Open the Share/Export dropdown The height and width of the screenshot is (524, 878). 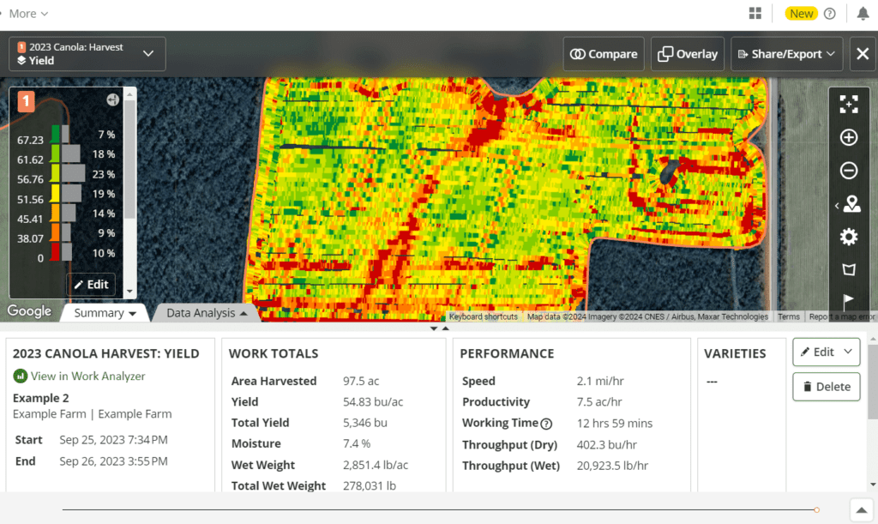coord(785,53)
